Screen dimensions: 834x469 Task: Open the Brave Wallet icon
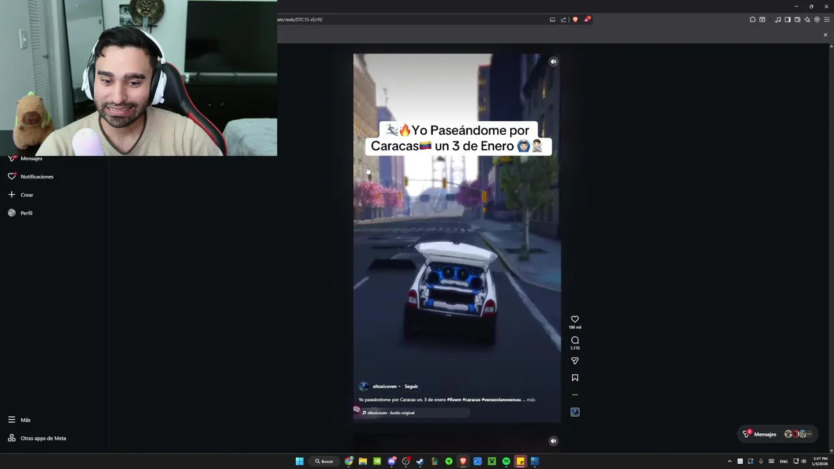tap(798, 20)
